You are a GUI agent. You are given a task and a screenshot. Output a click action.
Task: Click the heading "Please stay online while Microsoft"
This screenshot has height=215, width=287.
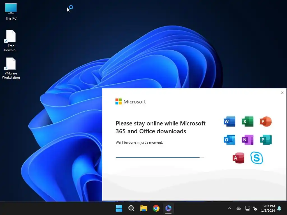[x=161, y=123]
